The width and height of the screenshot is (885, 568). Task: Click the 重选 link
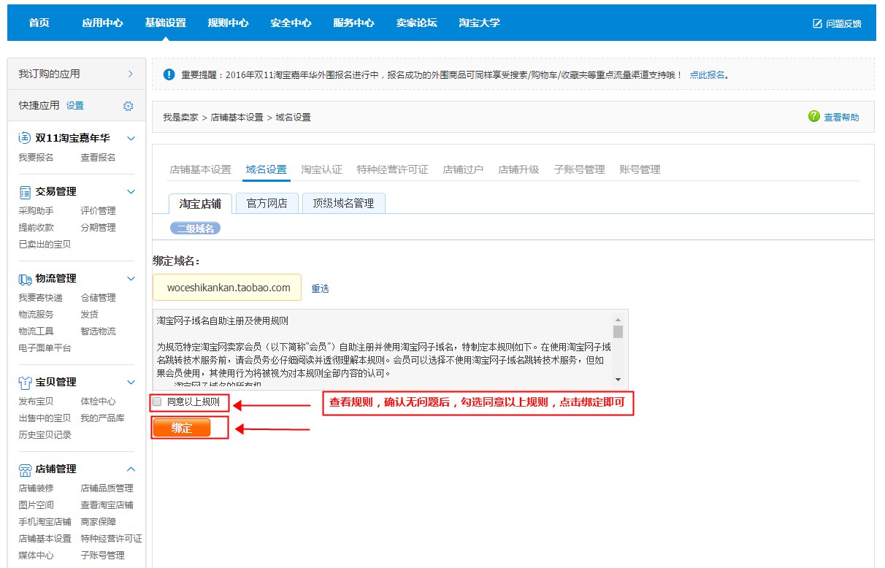(320, 288)
